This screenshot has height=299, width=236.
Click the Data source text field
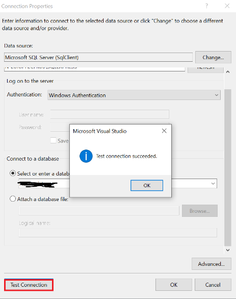point(98,57)
